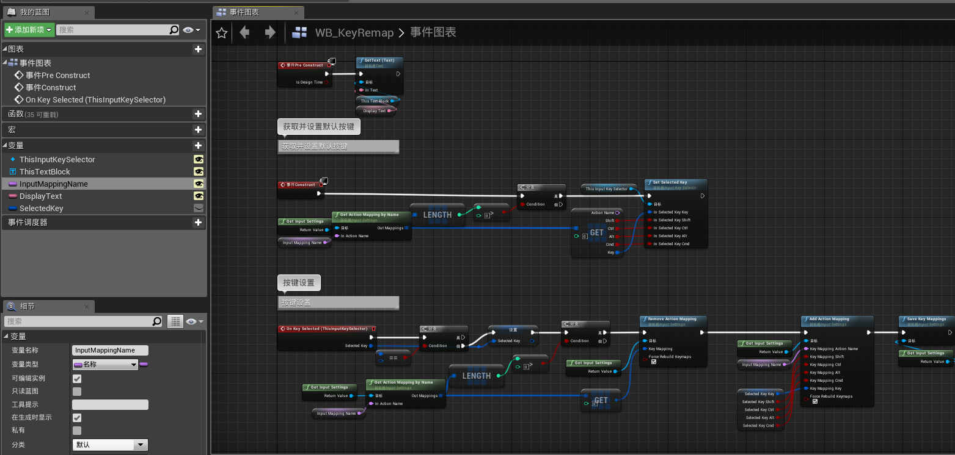Add a new macro with the 宏 plus icon
955x455 pixels.
pos(198,129)
